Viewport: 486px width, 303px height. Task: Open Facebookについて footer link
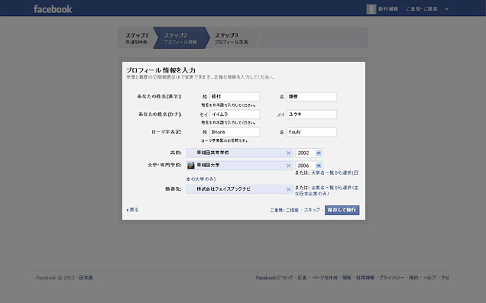274,278
